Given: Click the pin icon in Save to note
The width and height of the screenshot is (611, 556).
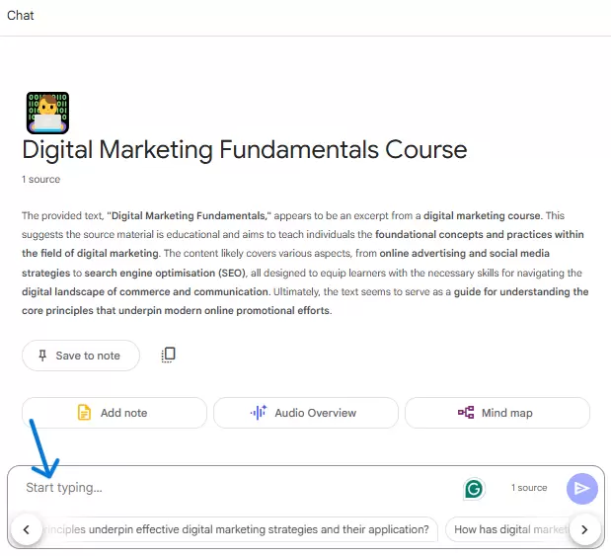Looking at the screenshot, I should [x=42, y=356].
